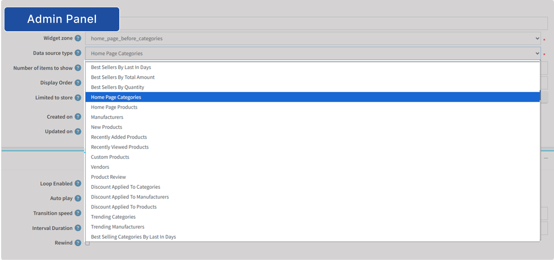This screenshot has width=554, height=260.
Task: Select Best Sellers By Quantity option
Action: [x=312, y=87]
